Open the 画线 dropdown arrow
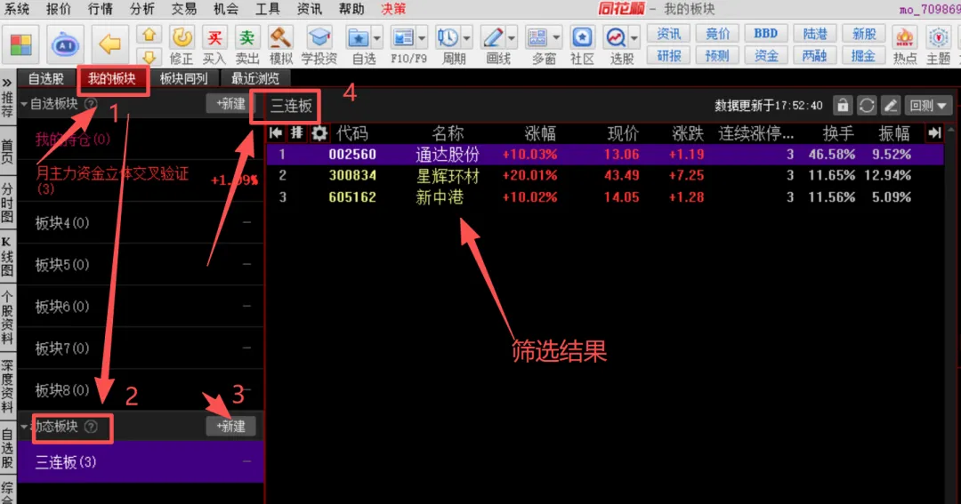This screenshot has width=961, height=504. (512, 38)
